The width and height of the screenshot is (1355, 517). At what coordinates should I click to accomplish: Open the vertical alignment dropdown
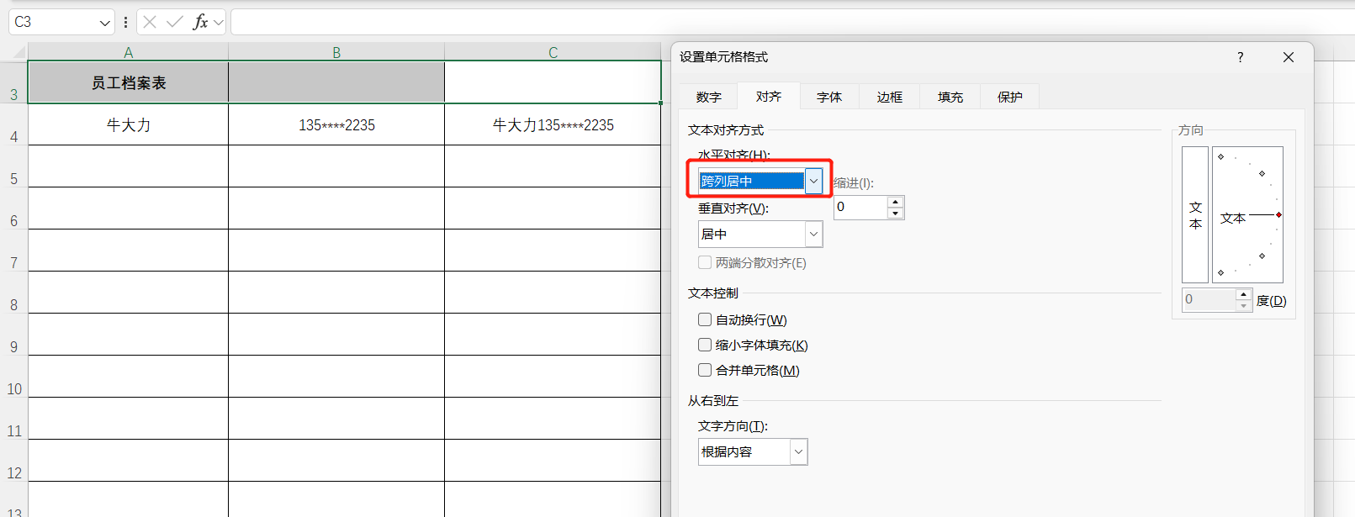pyautogui.click(x=813, y=234)
